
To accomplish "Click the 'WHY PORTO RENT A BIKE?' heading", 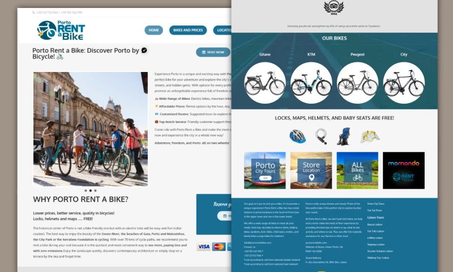I will tap(80, 199).
